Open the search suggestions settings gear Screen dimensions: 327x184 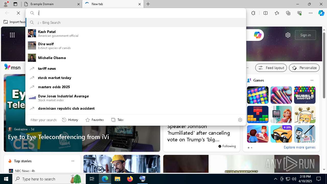pos(240,120)
